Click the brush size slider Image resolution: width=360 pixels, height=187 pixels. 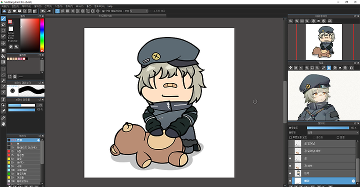(x=21, y=105)
